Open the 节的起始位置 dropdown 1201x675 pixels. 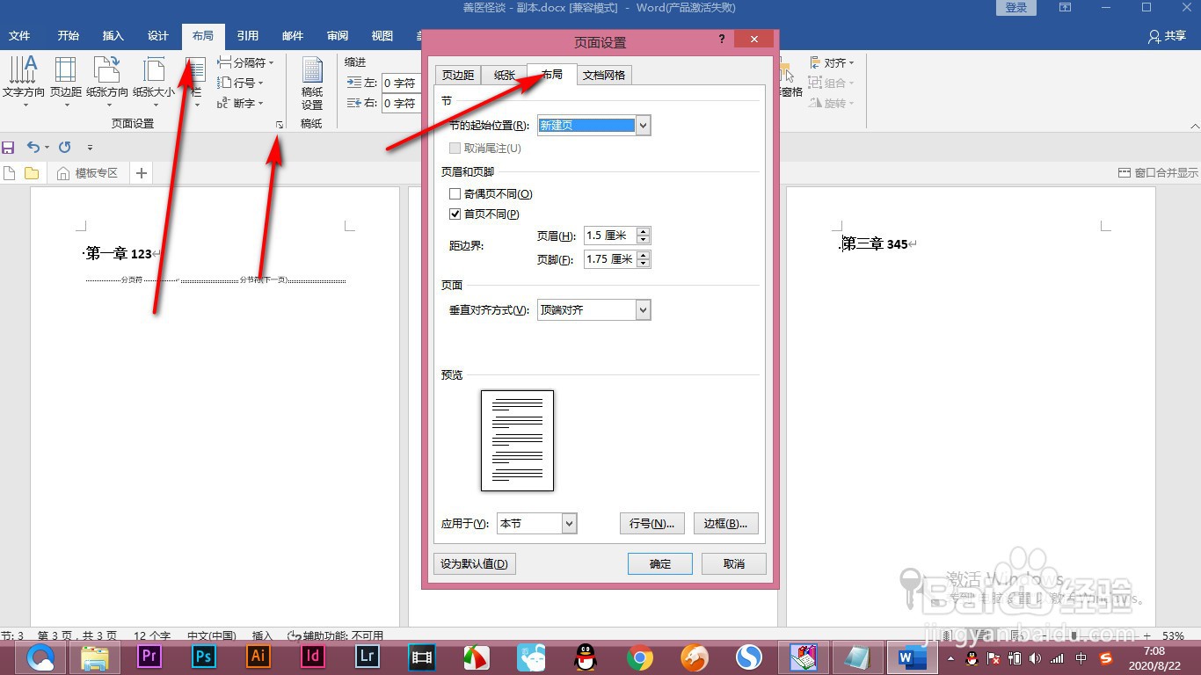(x=643, y=125)
